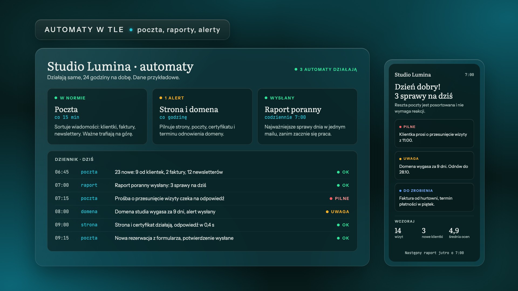Click the OK status in 09:15 row
This screenshot has height=291, width=518.
[x=343, y=238]
